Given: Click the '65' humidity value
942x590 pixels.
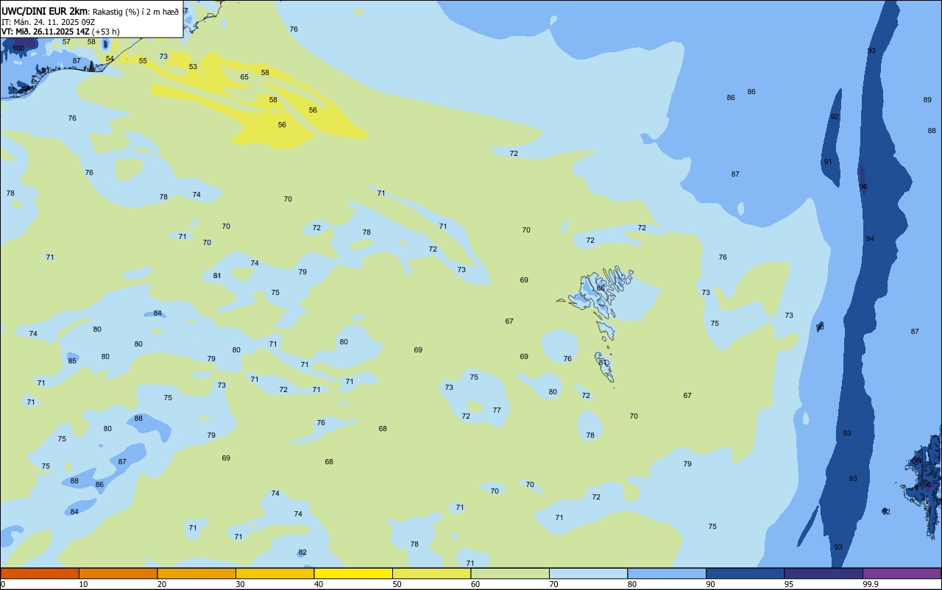Looking at the screenshot, I should tap(244, 77).
